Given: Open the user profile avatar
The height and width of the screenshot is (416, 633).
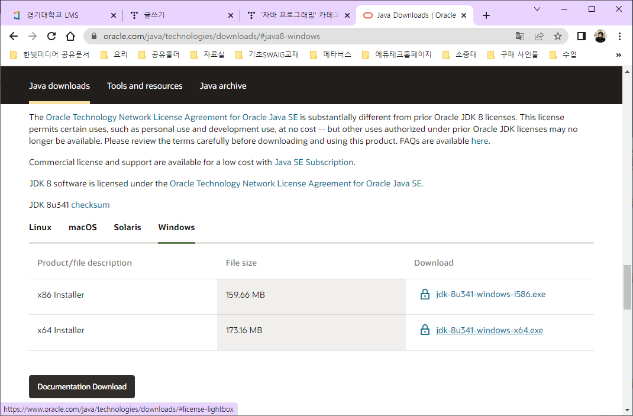Looking at the screenshot, I should 600,36.
